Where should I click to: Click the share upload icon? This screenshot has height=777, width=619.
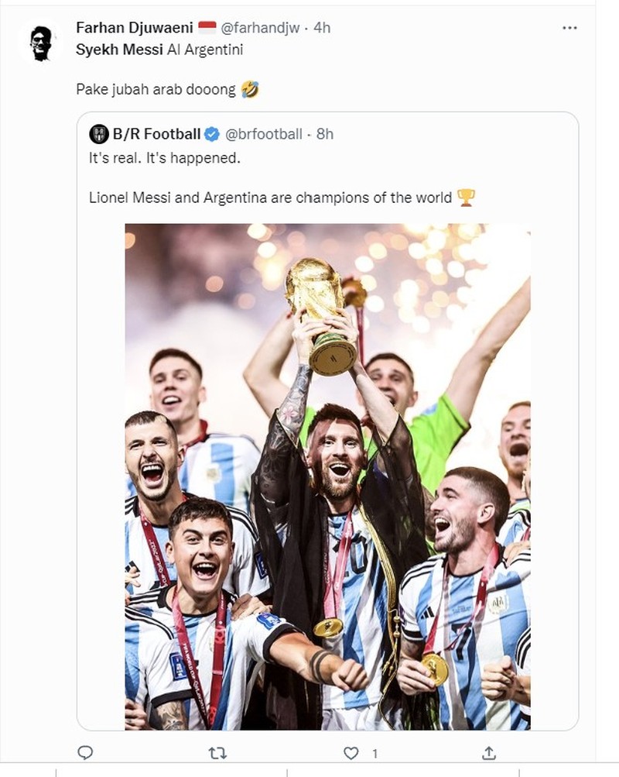(x=487, y=751)
